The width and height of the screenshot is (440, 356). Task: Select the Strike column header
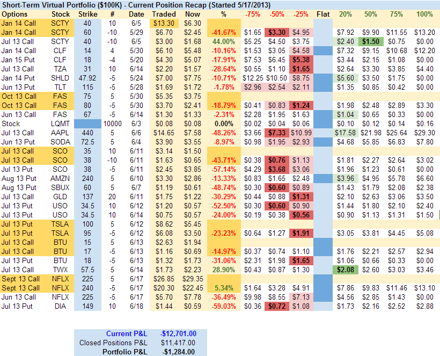pyautogui.click(x=88, y=13)
